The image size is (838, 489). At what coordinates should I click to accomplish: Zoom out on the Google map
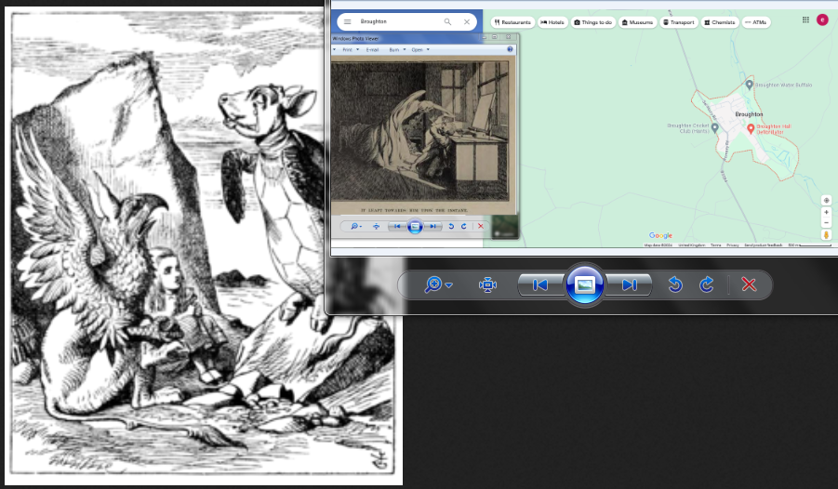826,223
